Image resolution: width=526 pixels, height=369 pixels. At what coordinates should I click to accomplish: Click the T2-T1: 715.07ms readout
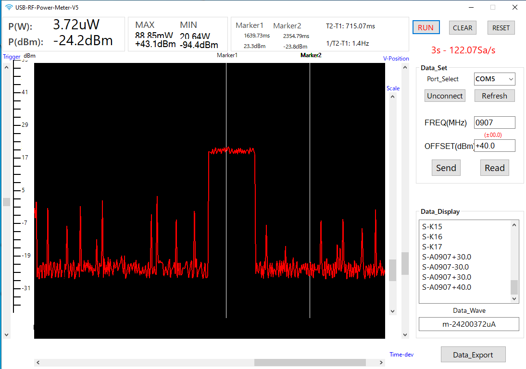pyautogui.click(x=351, y=26)
